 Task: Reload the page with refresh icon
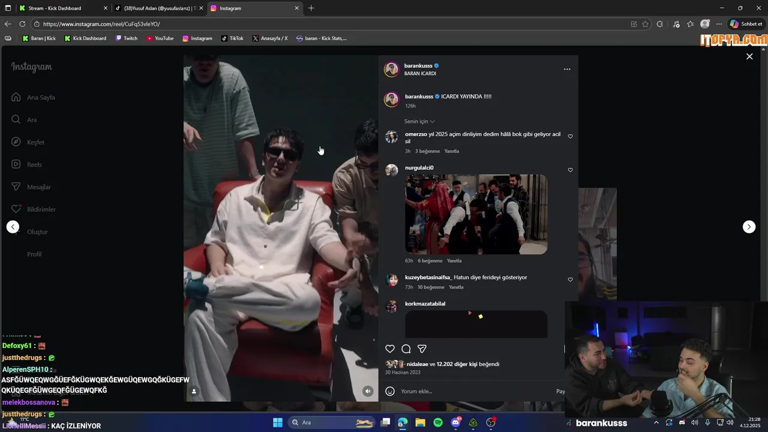click(x=22, y=24)
